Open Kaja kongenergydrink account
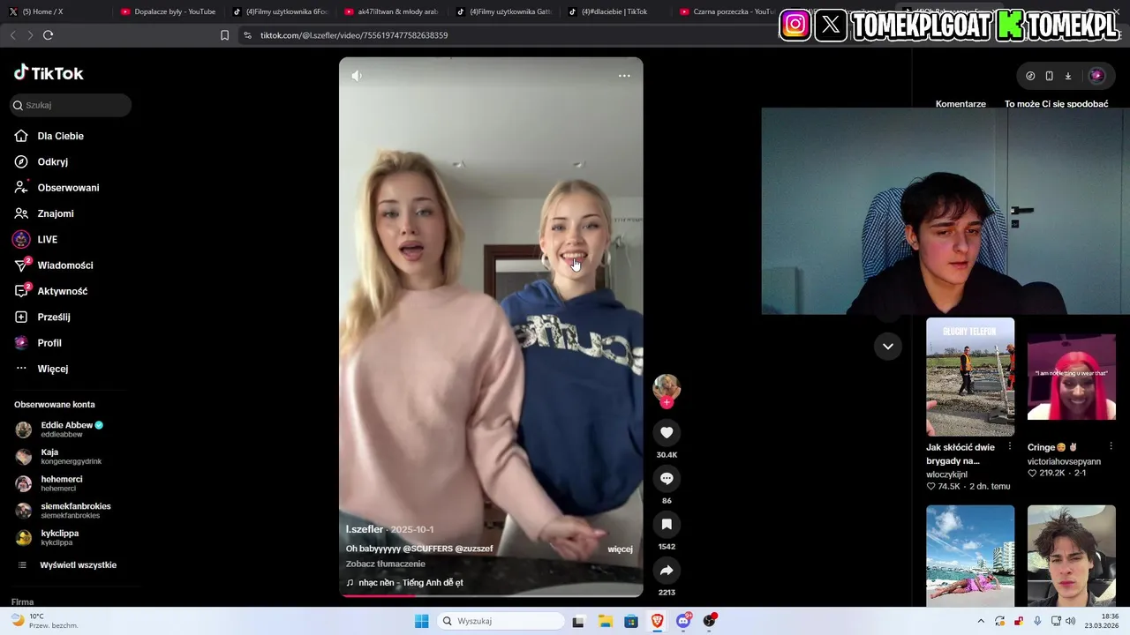1130x635 pixels. 58,456
